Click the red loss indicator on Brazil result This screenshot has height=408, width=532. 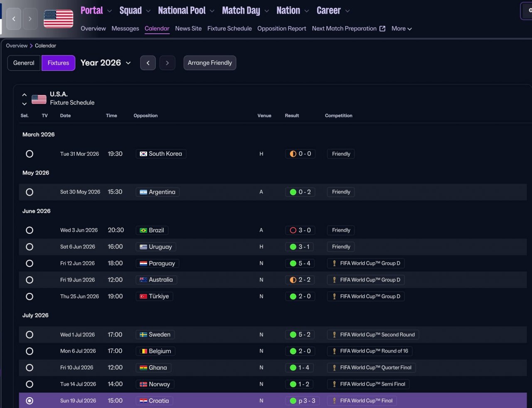293,230
